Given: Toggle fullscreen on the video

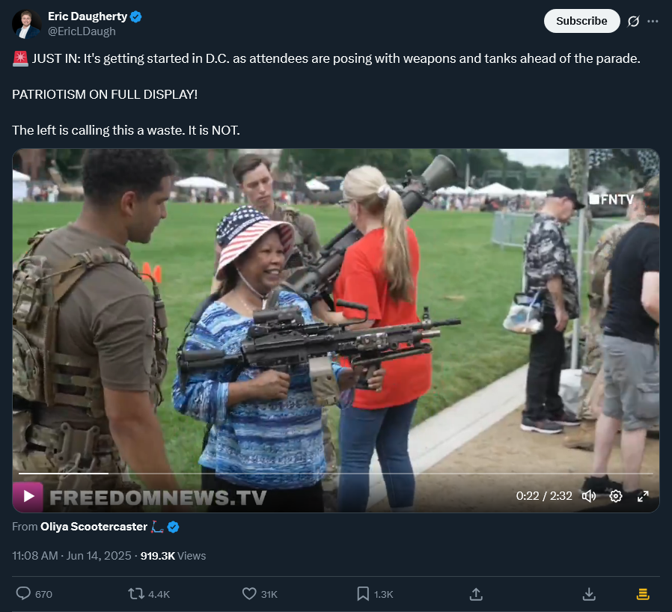Looking at the screenshot, I should (643, 496).
